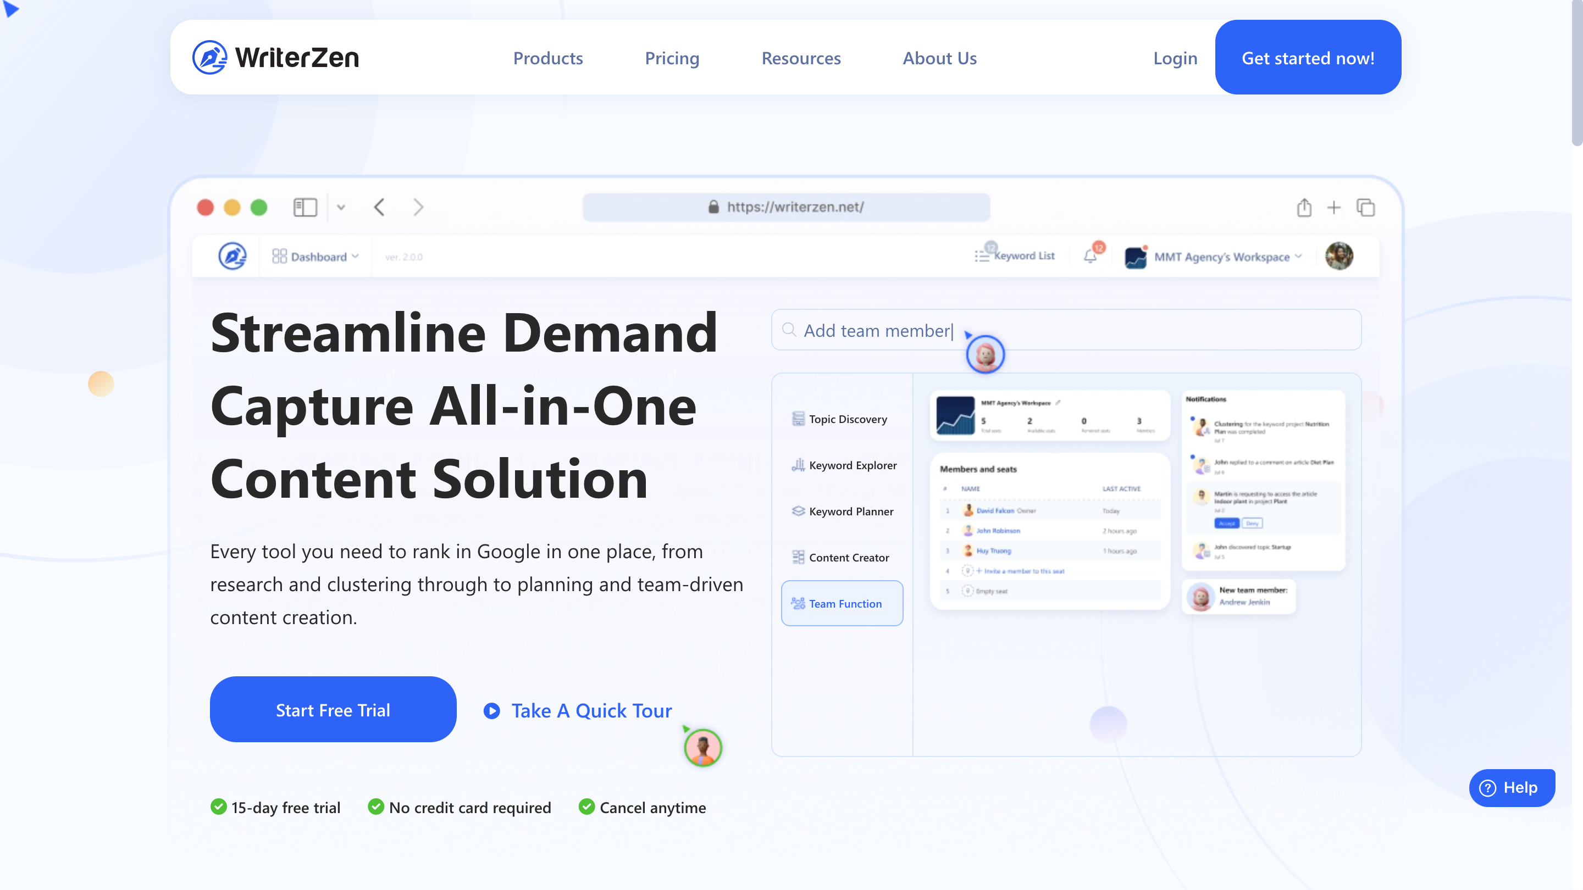Open the Resources menu

[801, 58]
